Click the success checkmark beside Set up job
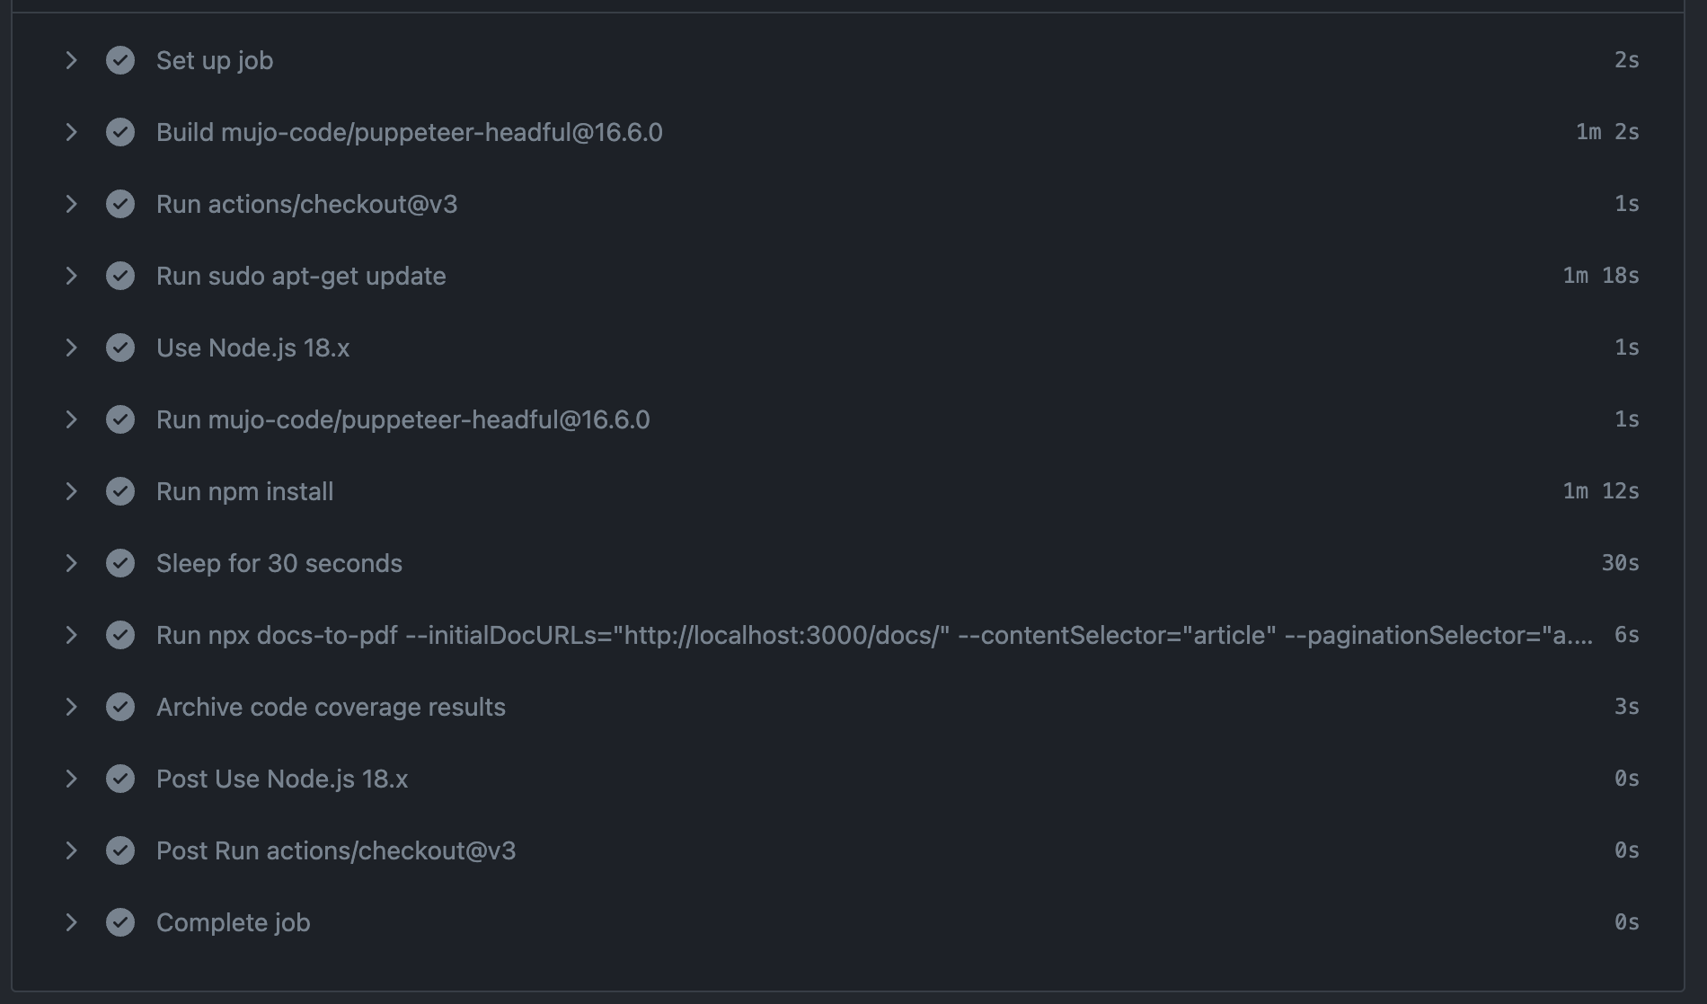The width and height of the screenshot is (1707, 1004). (x=121, y=60)
